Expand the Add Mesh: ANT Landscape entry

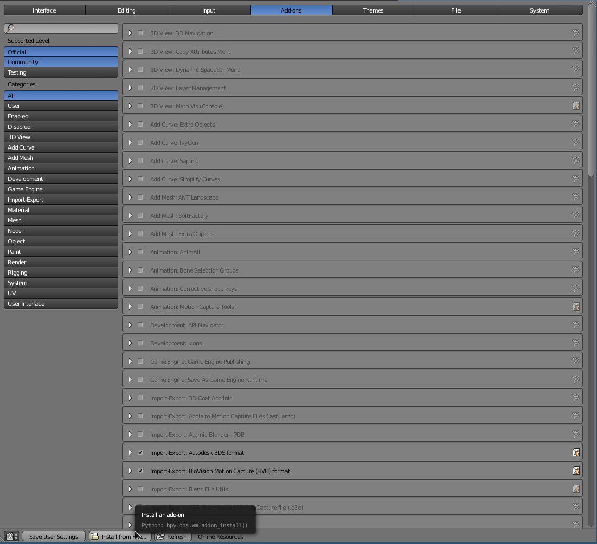tap(130, 197)
